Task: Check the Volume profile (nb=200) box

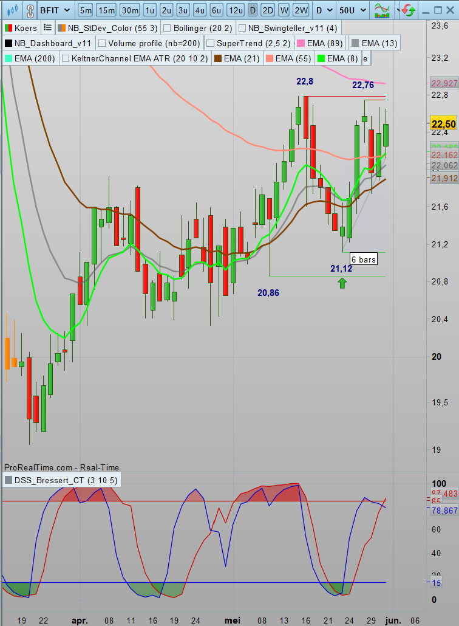Action: [101, 43]
